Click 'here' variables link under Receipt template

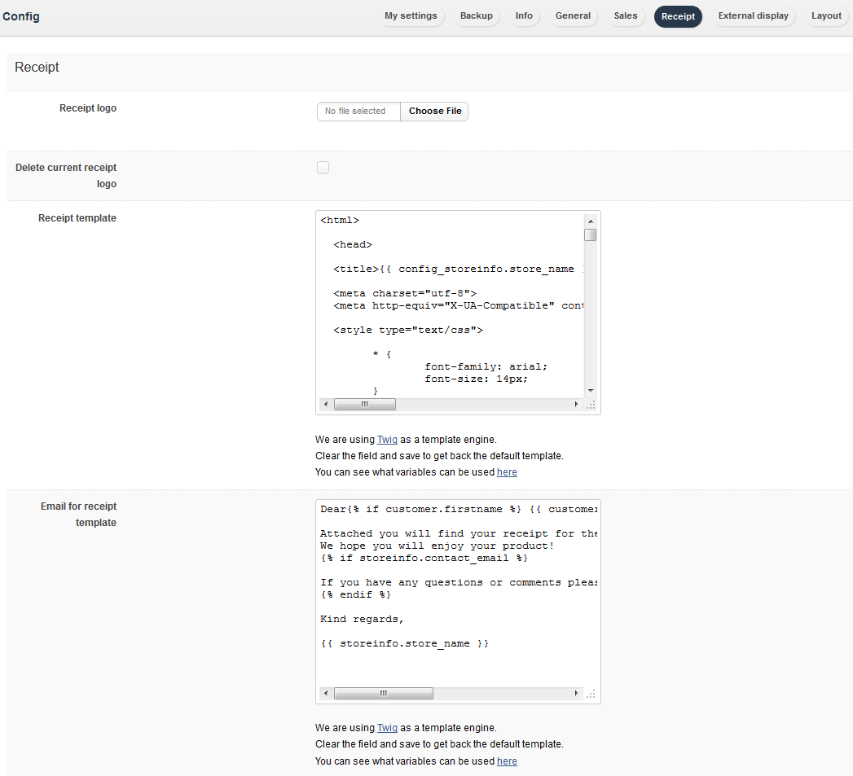(x=507, y=472)
